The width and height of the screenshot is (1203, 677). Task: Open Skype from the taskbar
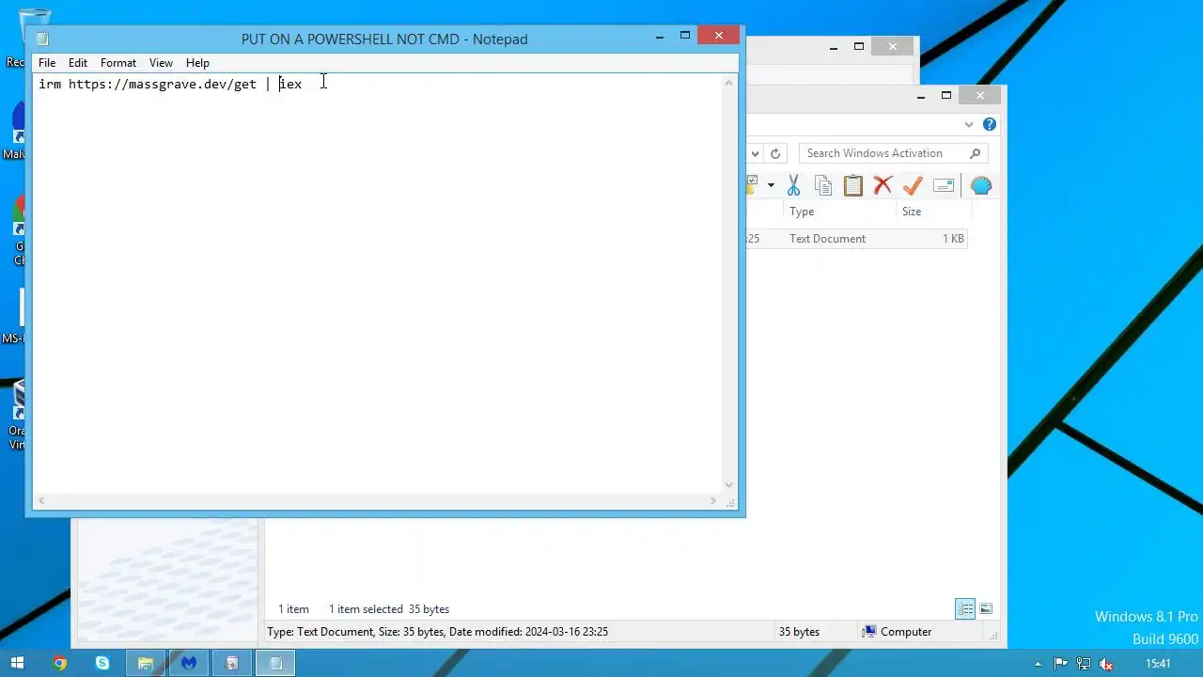pyautogui.click(x=102, y=663)
